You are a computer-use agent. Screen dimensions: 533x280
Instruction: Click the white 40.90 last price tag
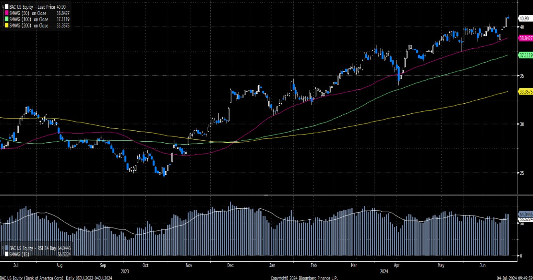[x=523, y=18]
